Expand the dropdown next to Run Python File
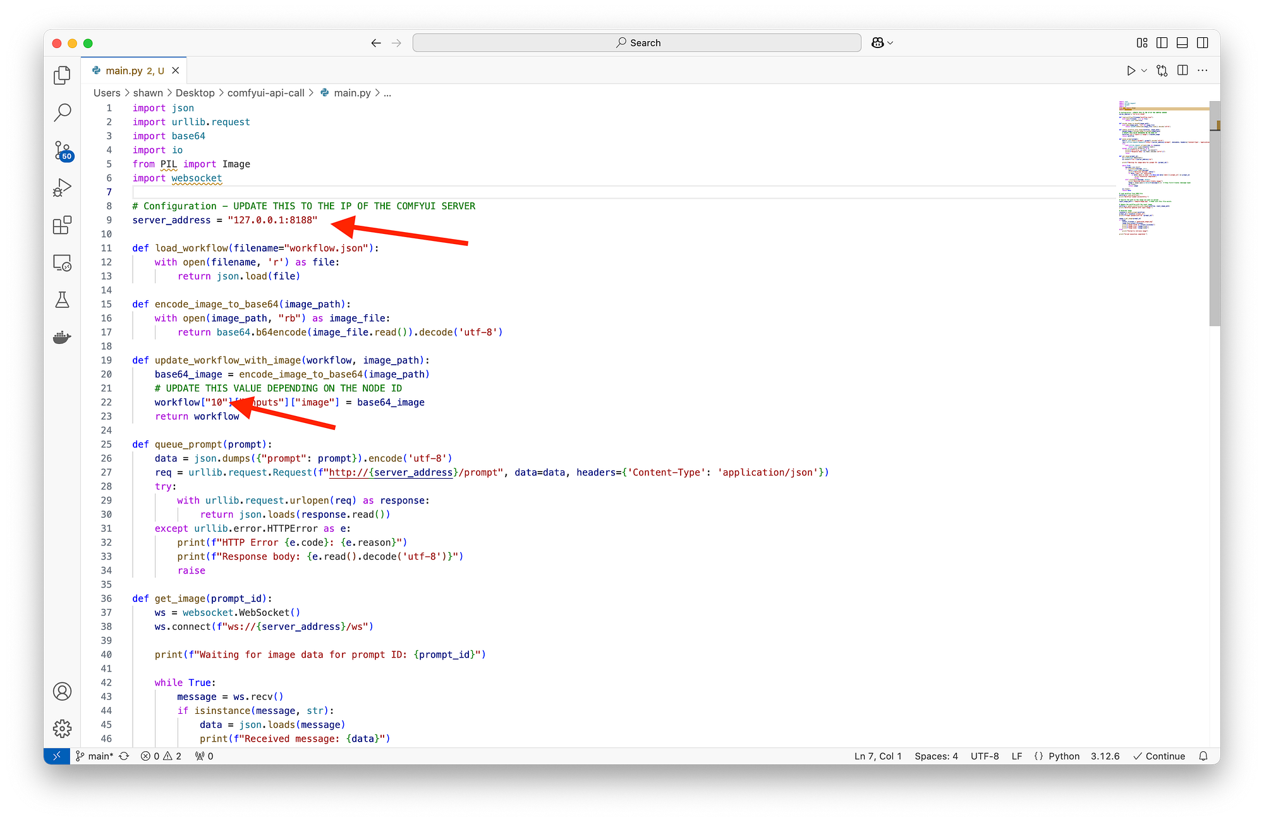The image size is (1264, 822). coord(1144,71)
